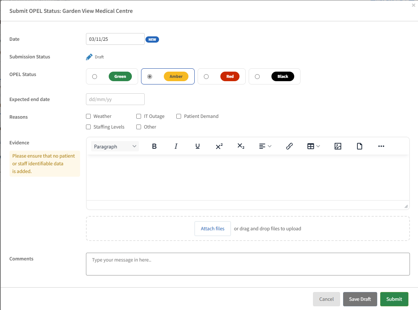The image size is (418, 310).
Task: Click Cancel button
Action: (x=326, y=299)
